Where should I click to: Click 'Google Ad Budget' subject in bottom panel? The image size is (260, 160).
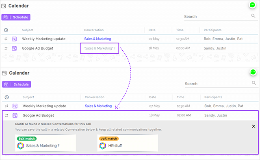coord(38,115)
